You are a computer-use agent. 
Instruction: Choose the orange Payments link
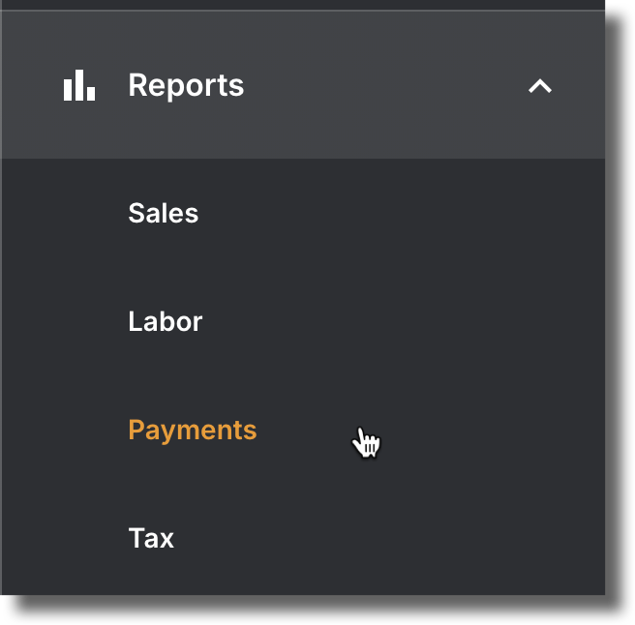pos(193,430)
